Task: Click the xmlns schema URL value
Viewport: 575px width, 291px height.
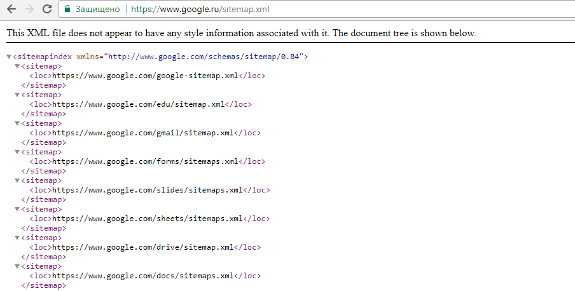Action: 204,57
